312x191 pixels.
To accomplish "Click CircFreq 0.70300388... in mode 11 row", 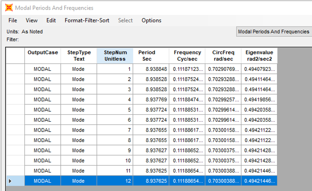I will pos(223,171).
